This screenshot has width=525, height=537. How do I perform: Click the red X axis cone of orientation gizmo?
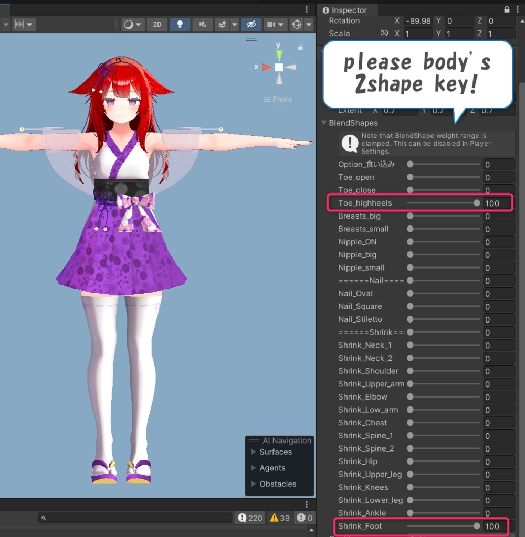(x=267, y=67)
